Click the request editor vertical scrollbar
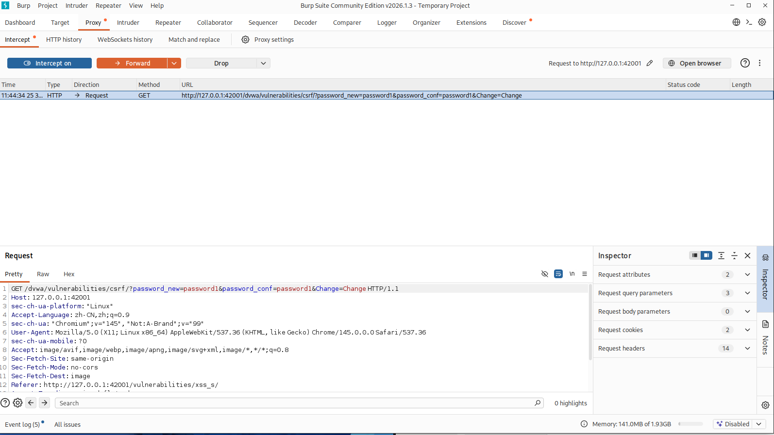This screenshot has height=435, width=774. (590, 322)
